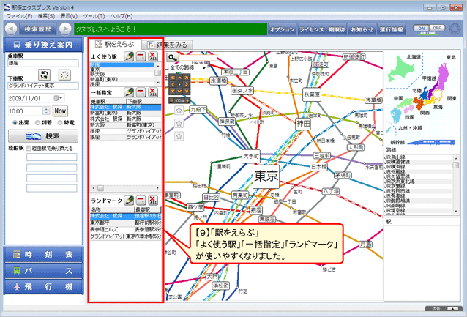The height and width of the screenshot is (317, 467).
Task: Click the remove icon beside 一括指定
Action: [x=141, y=92]
